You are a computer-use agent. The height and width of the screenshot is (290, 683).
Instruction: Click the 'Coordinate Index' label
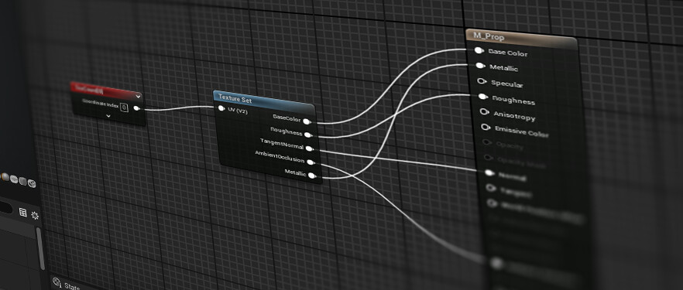(100, 103)
